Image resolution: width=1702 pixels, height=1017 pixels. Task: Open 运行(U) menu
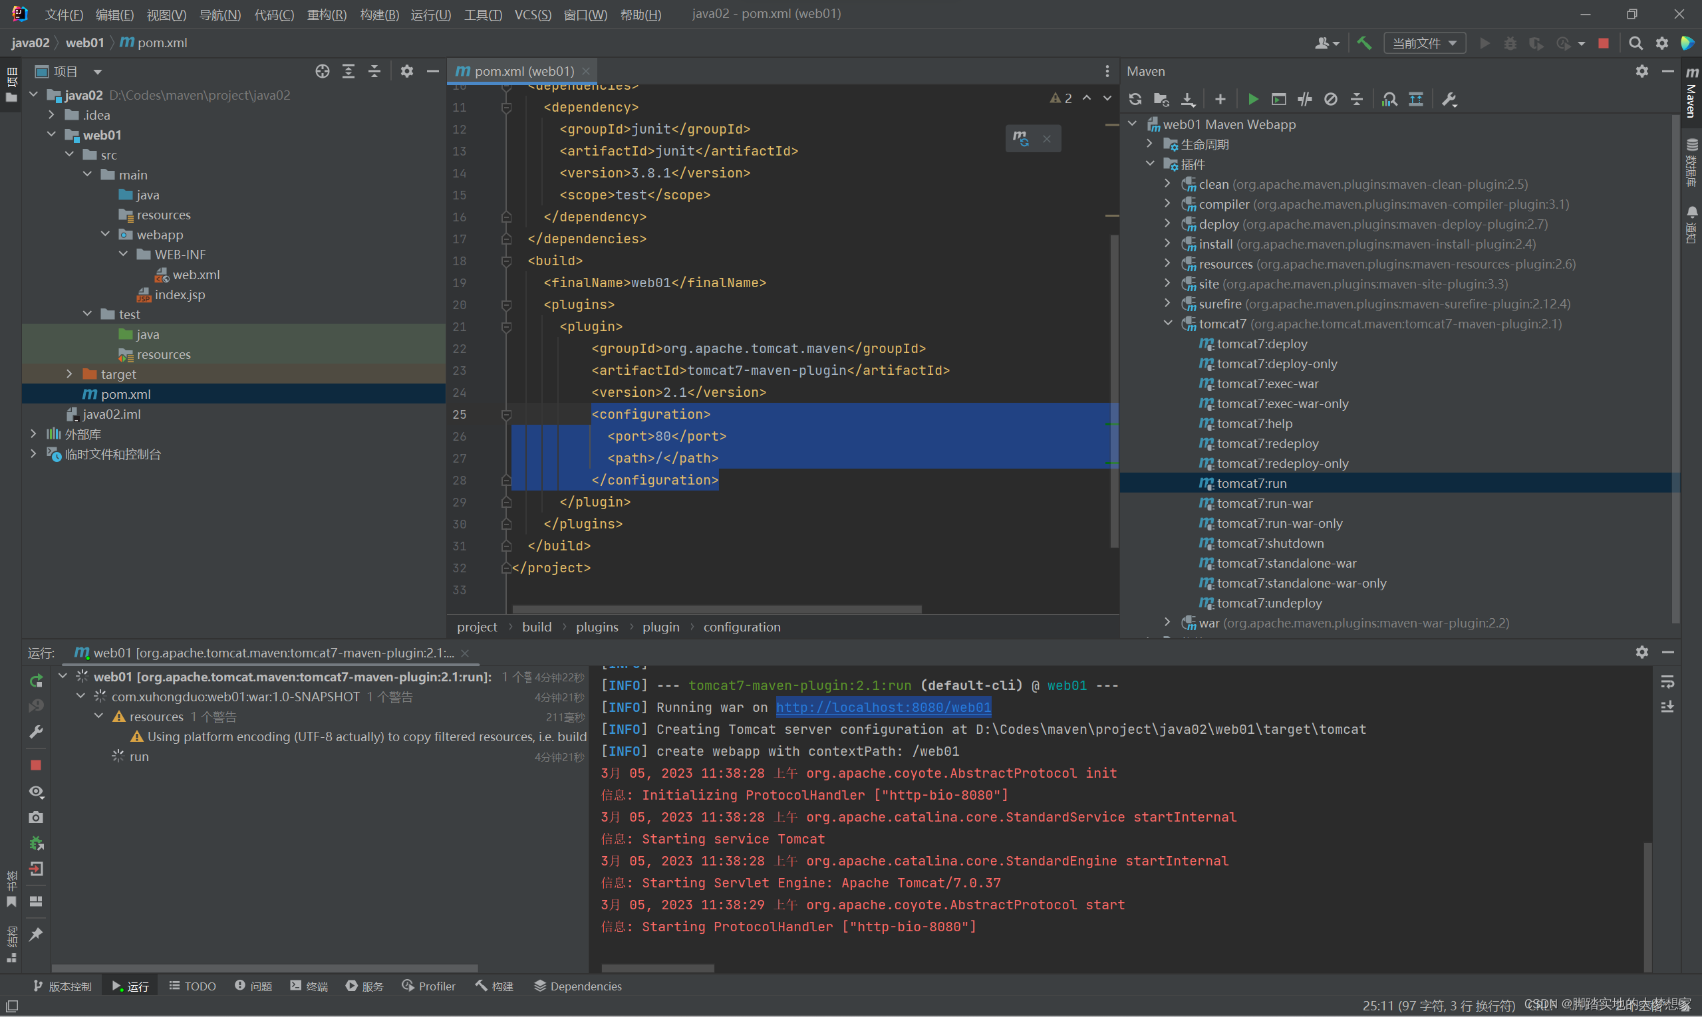click(430, 15)
